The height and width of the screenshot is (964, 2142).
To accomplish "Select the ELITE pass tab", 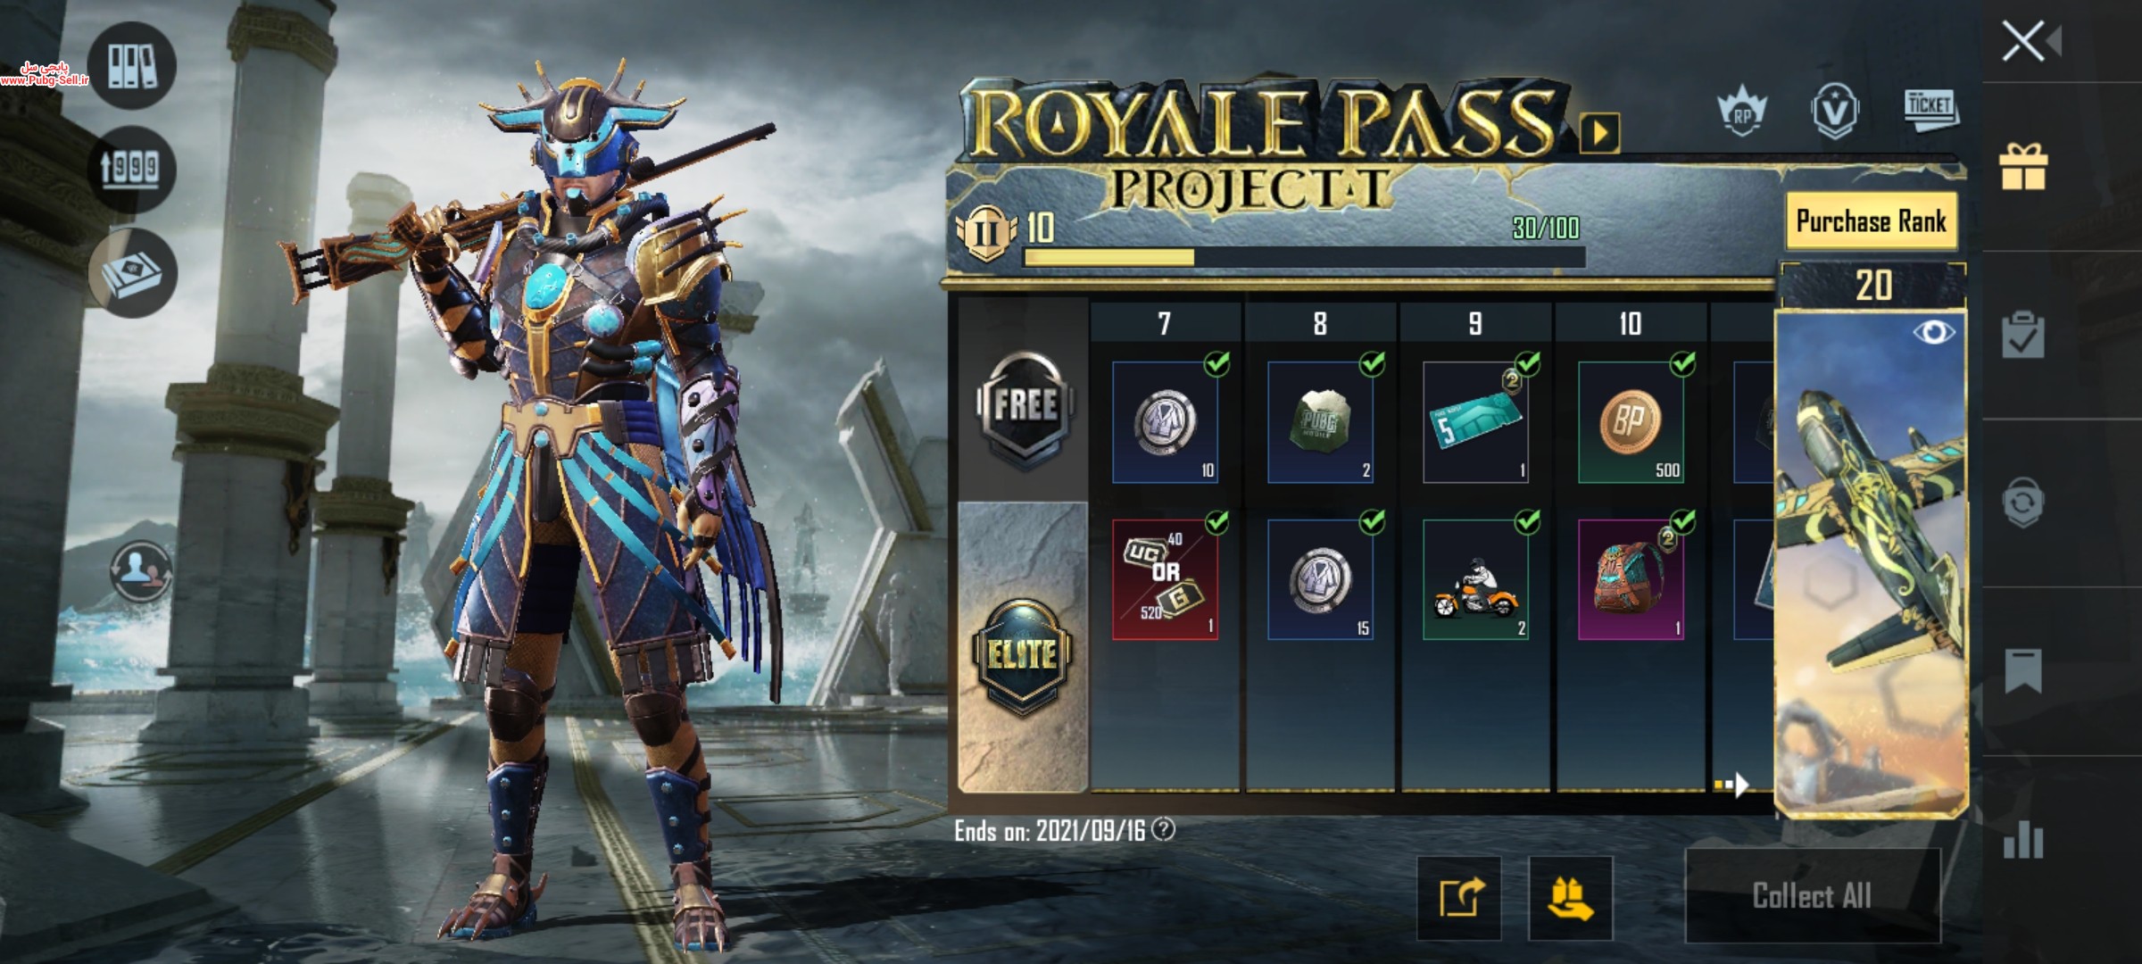I will (x=1023, y=656).
